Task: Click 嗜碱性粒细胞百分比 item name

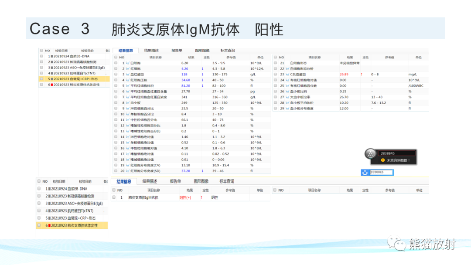Action: (x=145, y=131)
